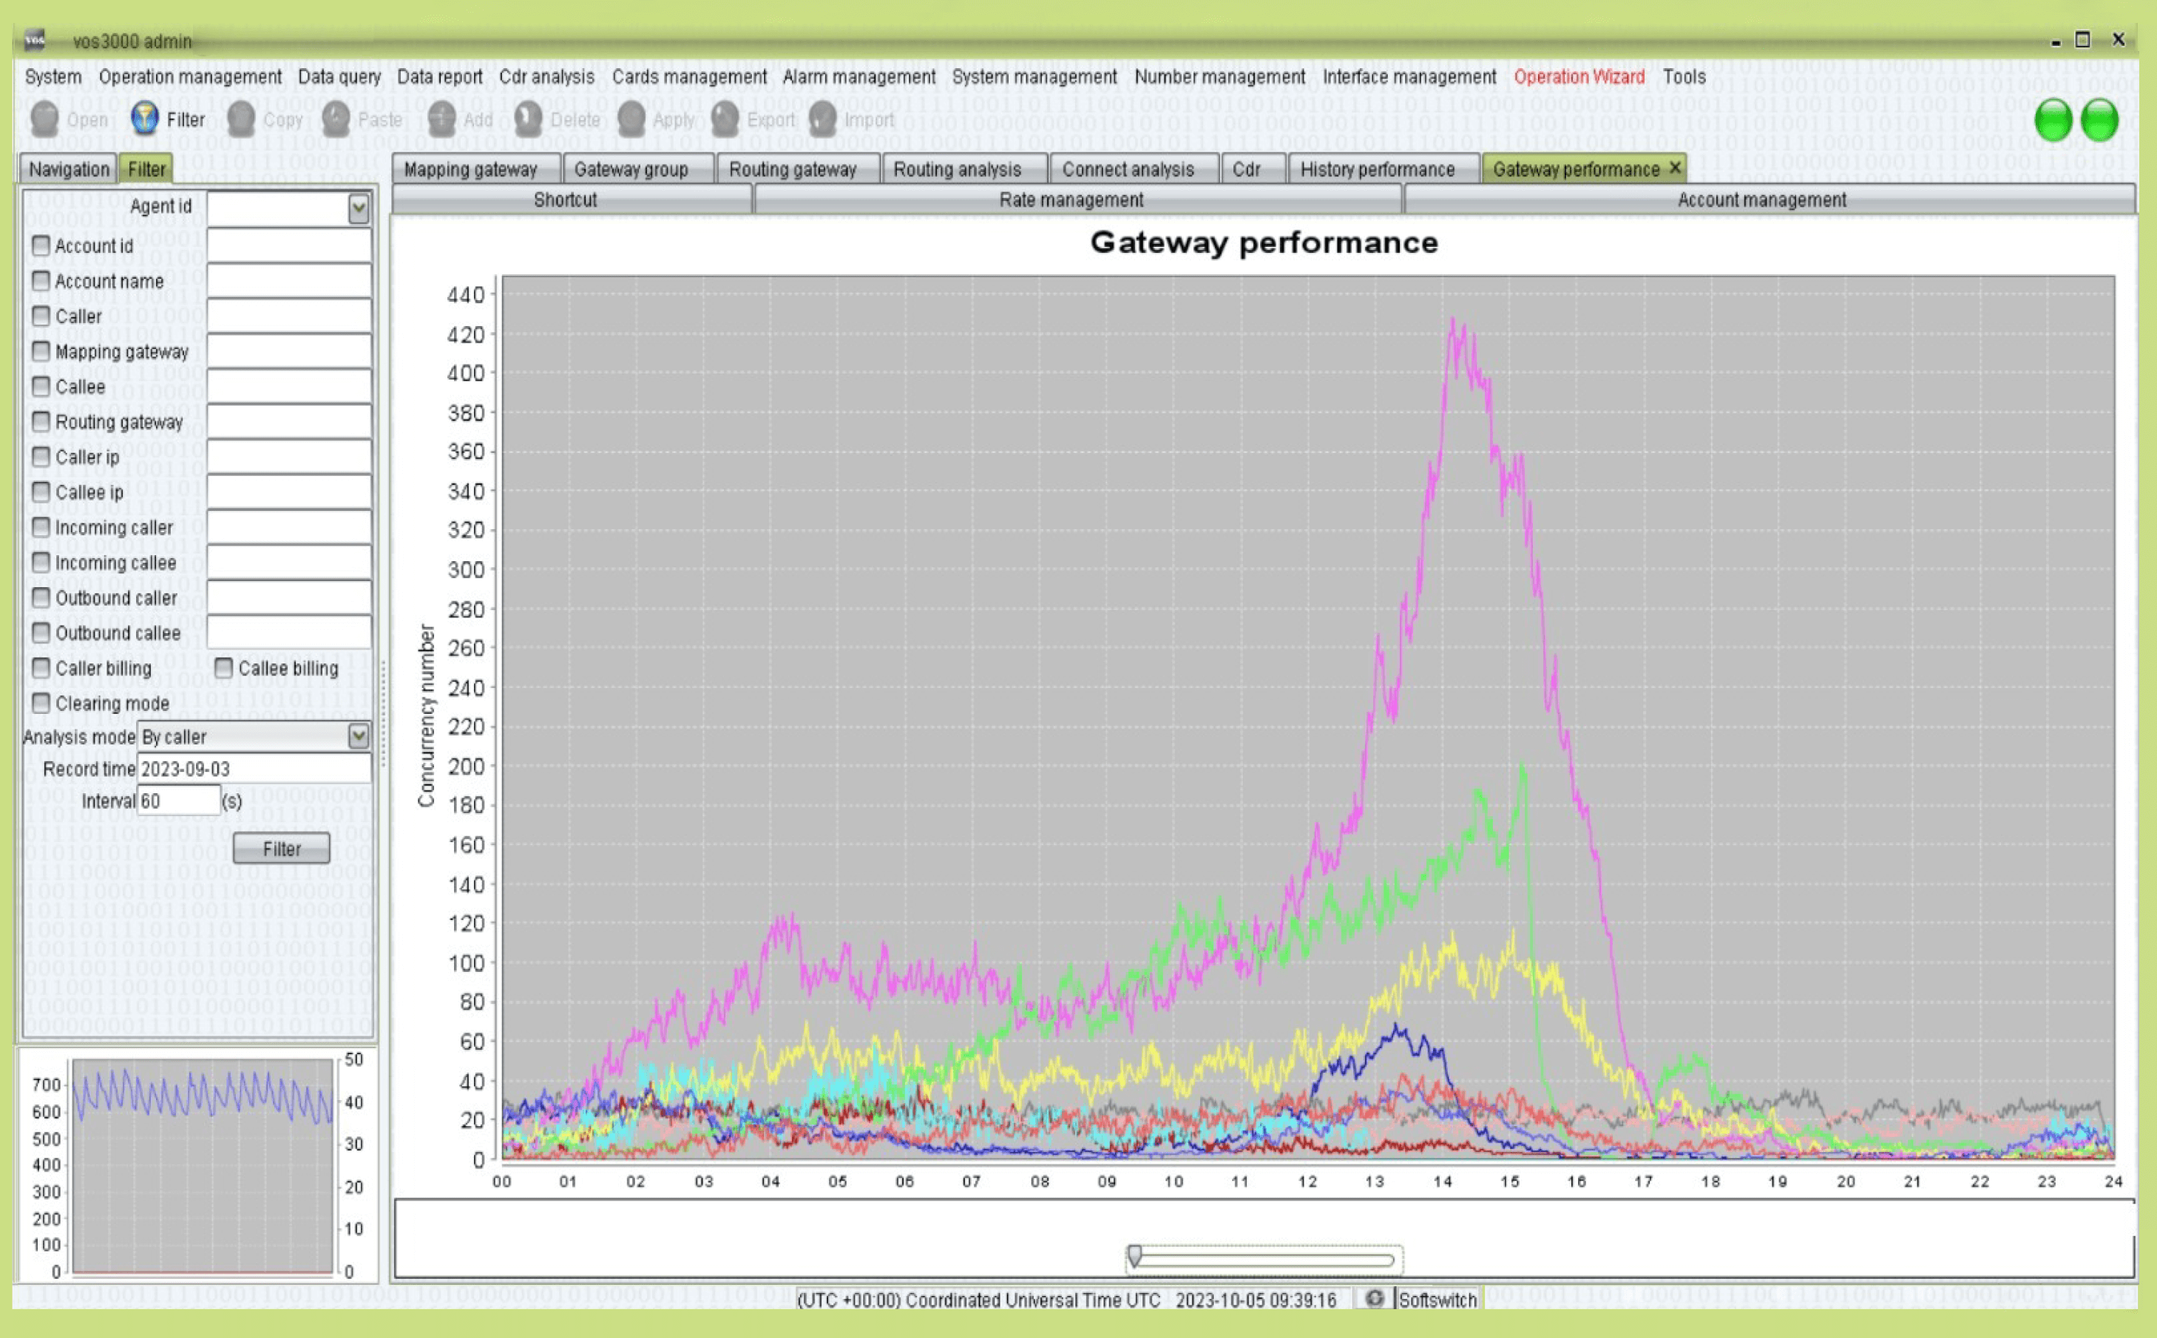
Task: Click the Filter toolbar icon
Action: pos(144,118)
